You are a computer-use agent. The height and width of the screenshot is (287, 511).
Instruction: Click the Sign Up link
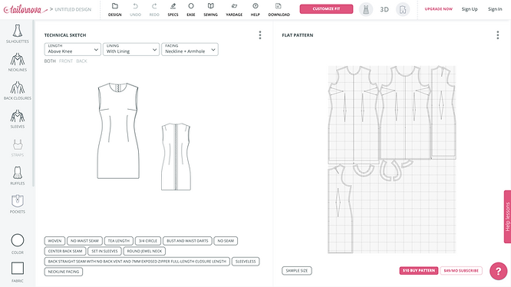pos(470,9)
